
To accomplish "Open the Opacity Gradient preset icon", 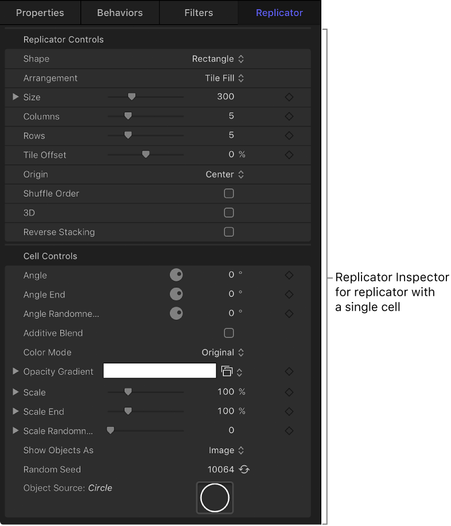I will coord(228,371).
